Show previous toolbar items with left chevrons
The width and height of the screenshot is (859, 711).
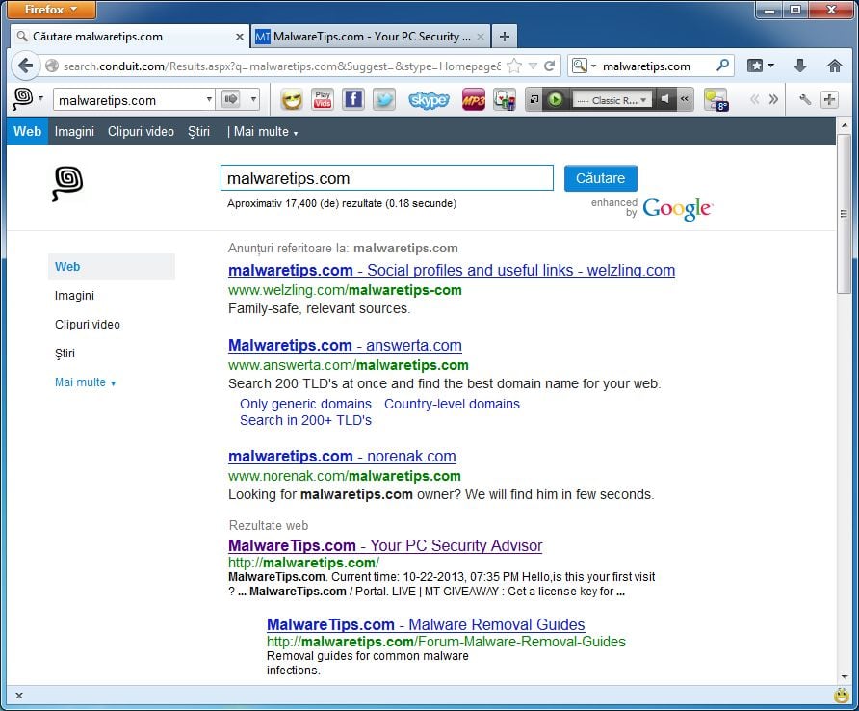[755, 100]
